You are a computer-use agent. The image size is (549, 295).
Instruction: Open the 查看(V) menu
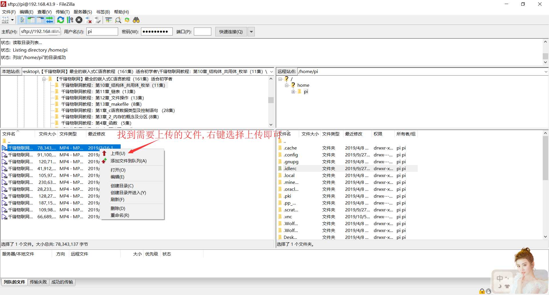44,12
